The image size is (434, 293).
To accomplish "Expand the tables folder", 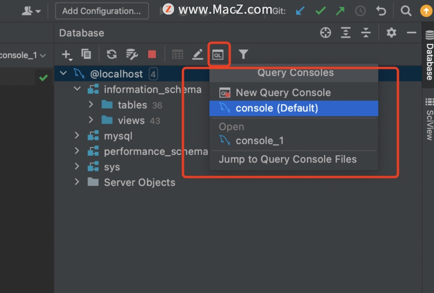I will 91,104.
